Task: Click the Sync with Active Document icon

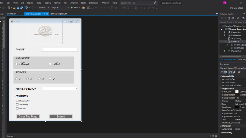Action: 244,18
